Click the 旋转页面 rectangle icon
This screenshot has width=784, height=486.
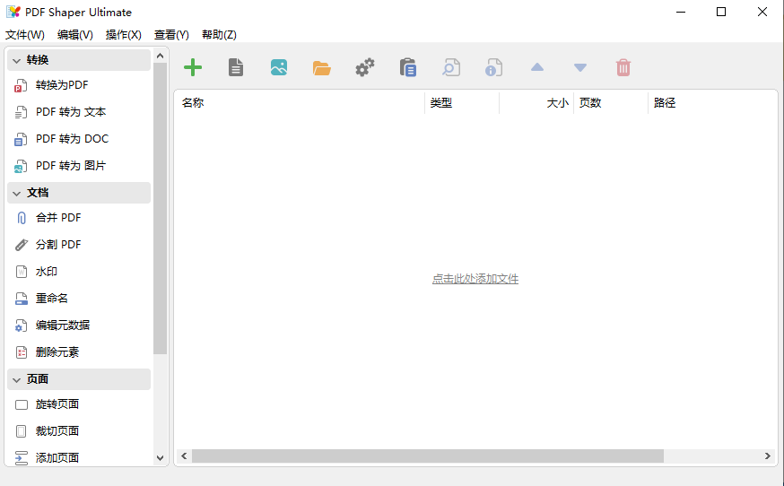click(21, 404)
